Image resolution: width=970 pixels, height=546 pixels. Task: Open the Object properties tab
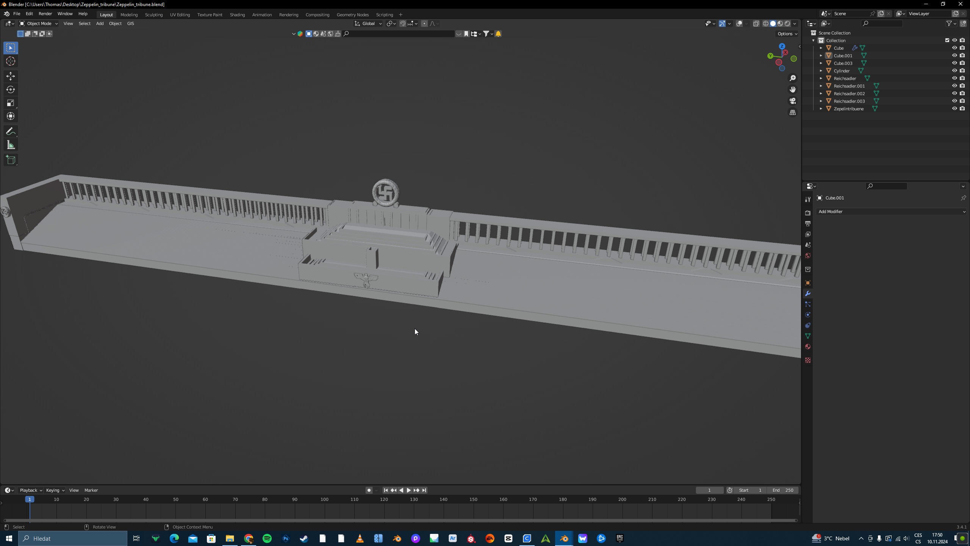pos(808,283)
